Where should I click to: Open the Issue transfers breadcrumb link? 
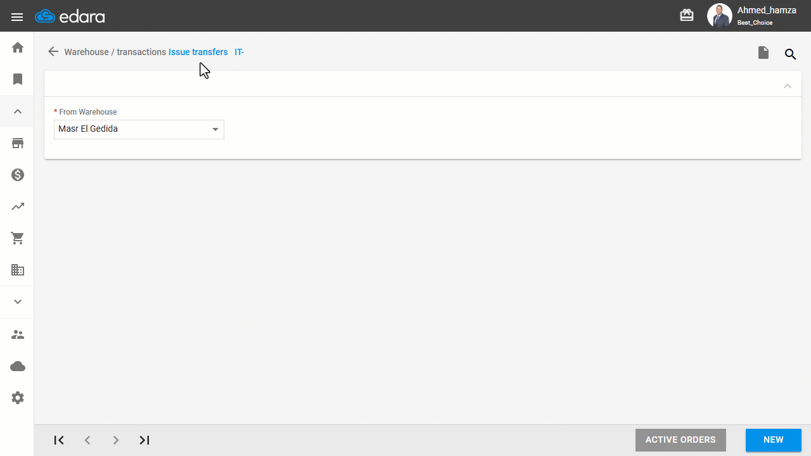coord(198,52)
